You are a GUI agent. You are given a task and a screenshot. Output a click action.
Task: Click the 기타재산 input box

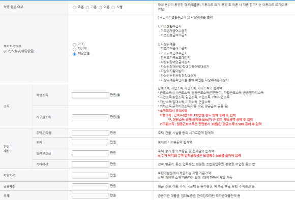tap(91, 164)
